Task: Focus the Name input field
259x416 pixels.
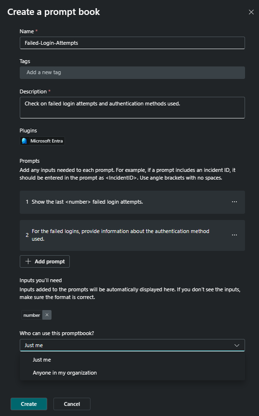Action: 132,43
